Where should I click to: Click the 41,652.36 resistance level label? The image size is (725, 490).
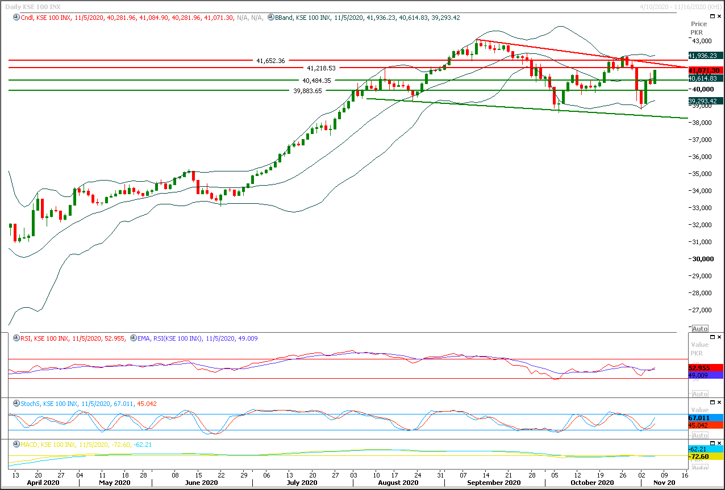[x=270, y=60]
